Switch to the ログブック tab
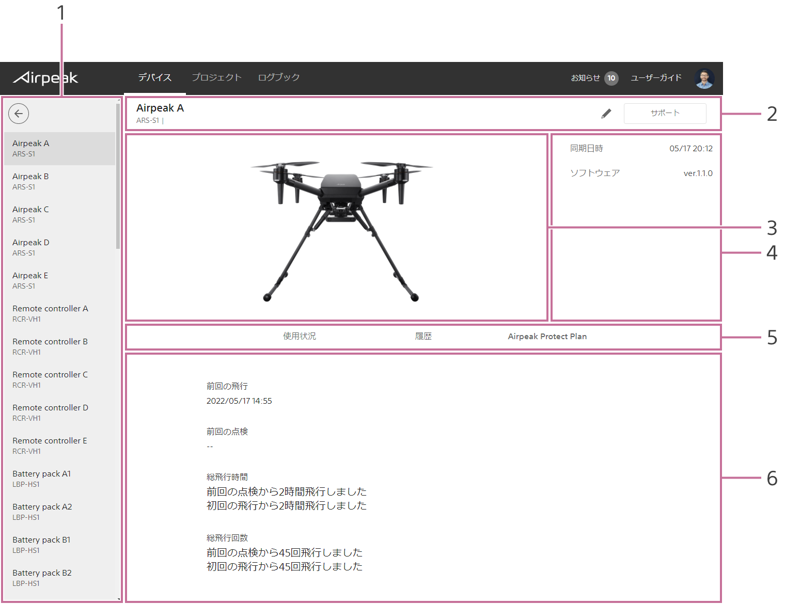 pyautogui.click(x=279, y=77)
